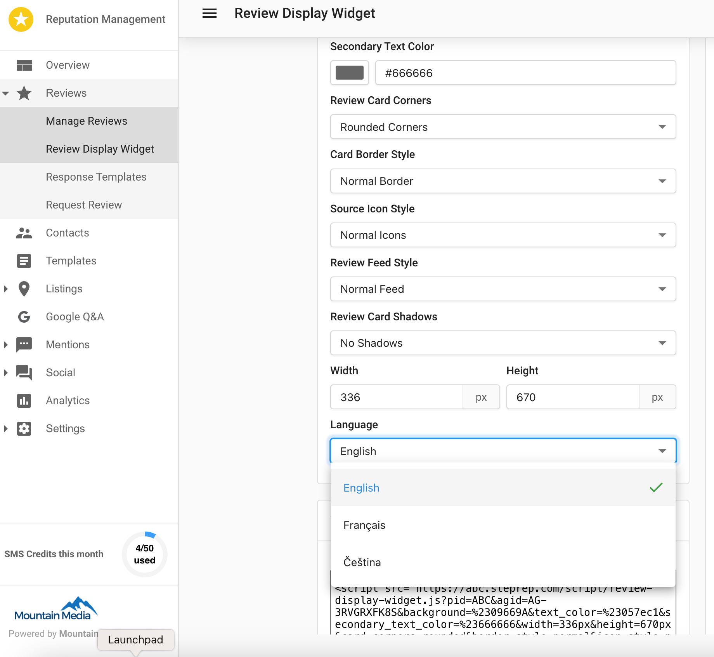Image resolution: width=714 pixels, height=657 pixels.
Task: Click the Settings sidebar label
Action: (x=65, y=429)
